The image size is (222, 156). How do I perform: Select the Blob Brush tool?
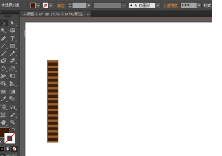point(3,61)
